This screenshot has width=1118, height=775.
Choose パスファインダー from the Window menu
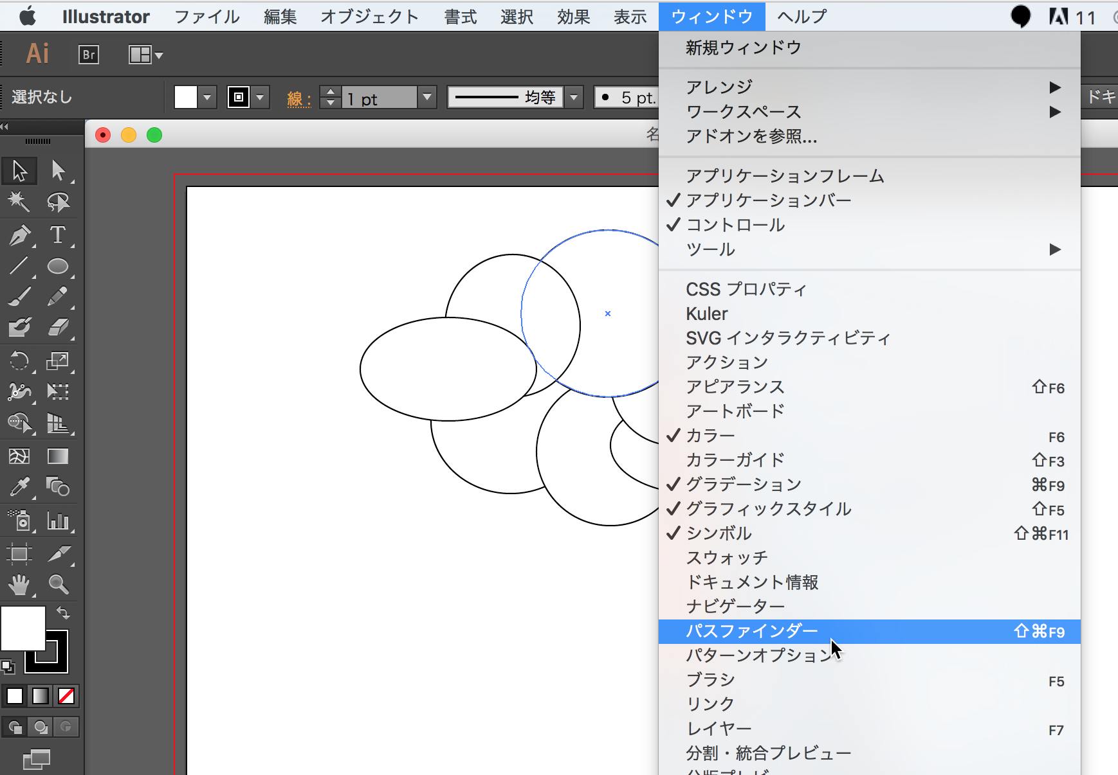coord(870,631)
